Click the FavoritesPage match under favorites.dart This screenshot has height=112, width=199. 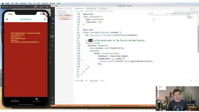65,19
